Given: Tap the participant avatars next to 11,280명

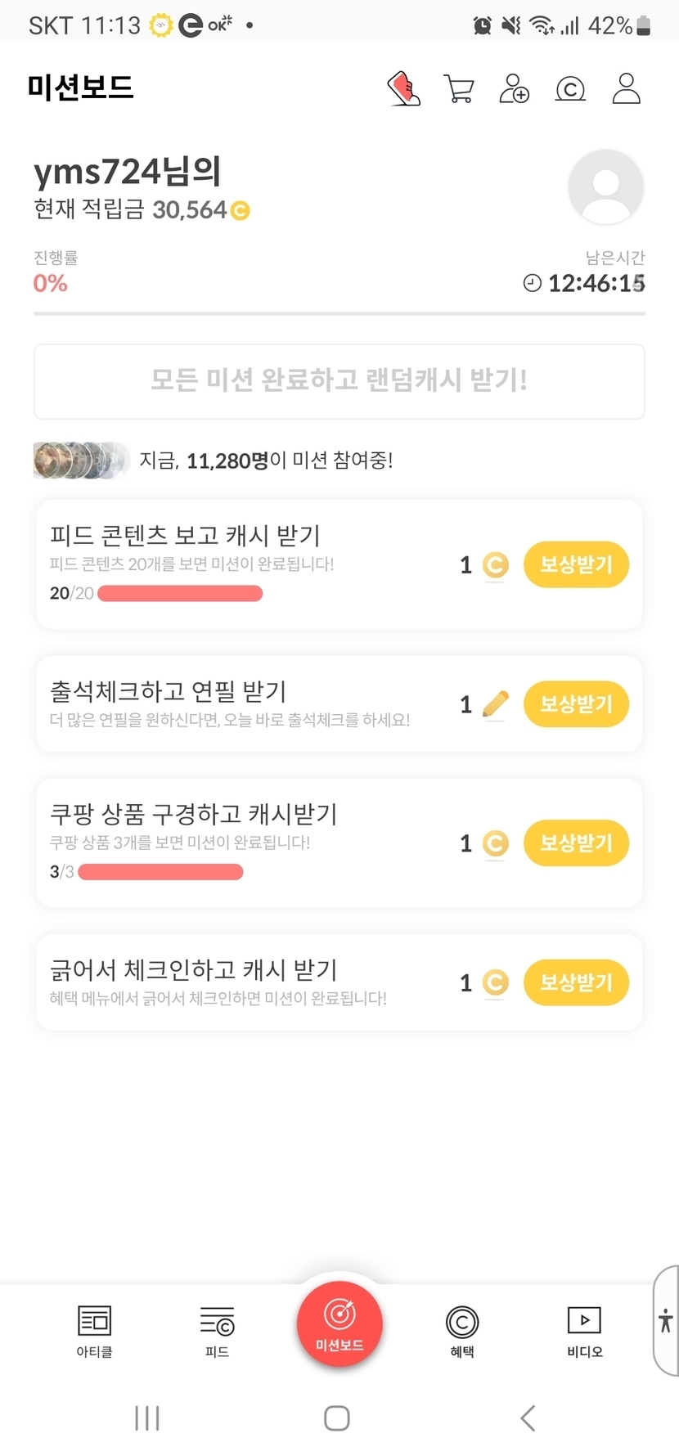Looking at the screenshot, I should click(80, 461).
